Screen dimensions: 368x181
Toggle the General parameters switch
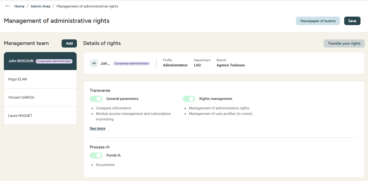(96, 99)
